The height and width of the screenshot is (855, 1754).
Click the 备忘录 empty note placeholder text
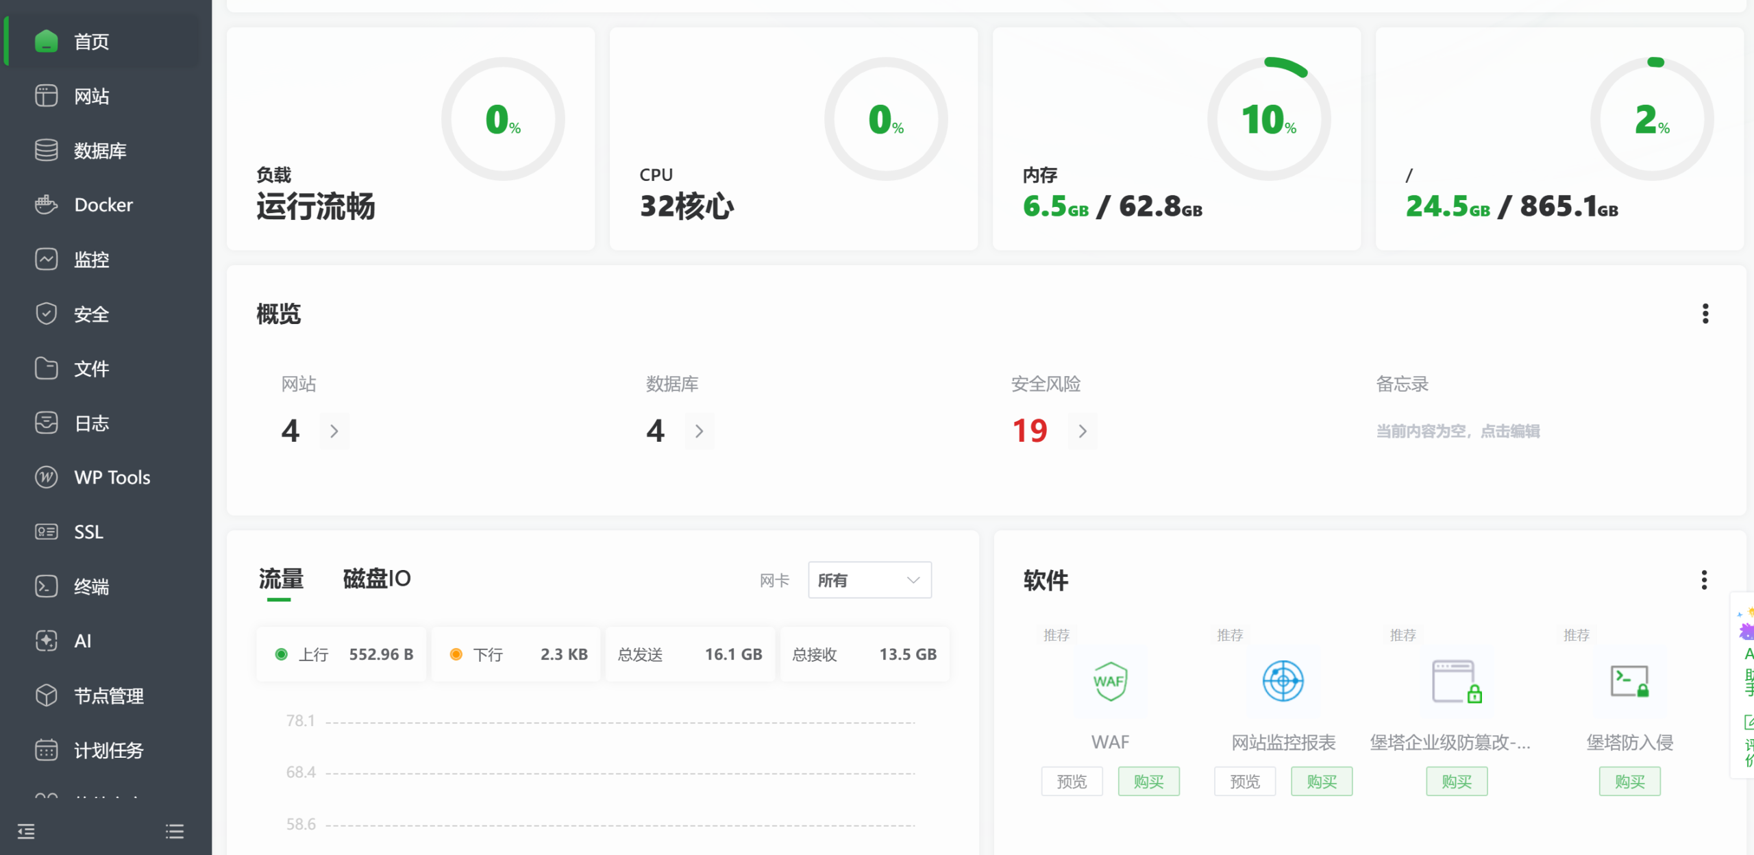[1458, 431]
